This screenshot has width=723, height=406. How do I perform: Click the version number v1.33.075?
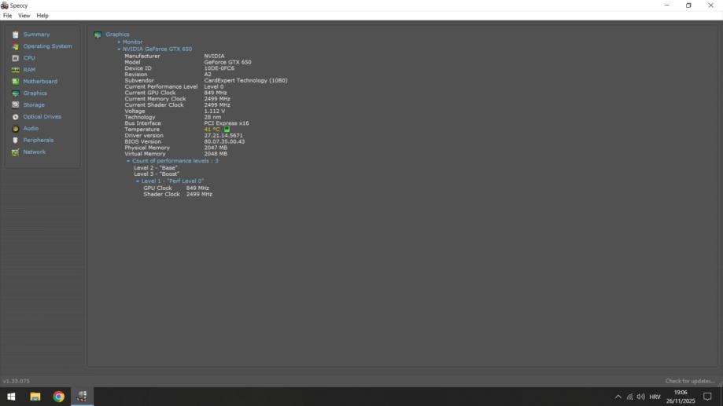(x=17, y=381)
